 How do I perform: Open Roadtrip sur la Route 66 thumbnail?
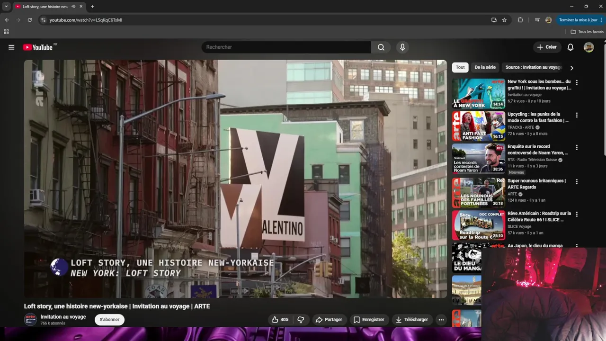[x=478, y=225]
